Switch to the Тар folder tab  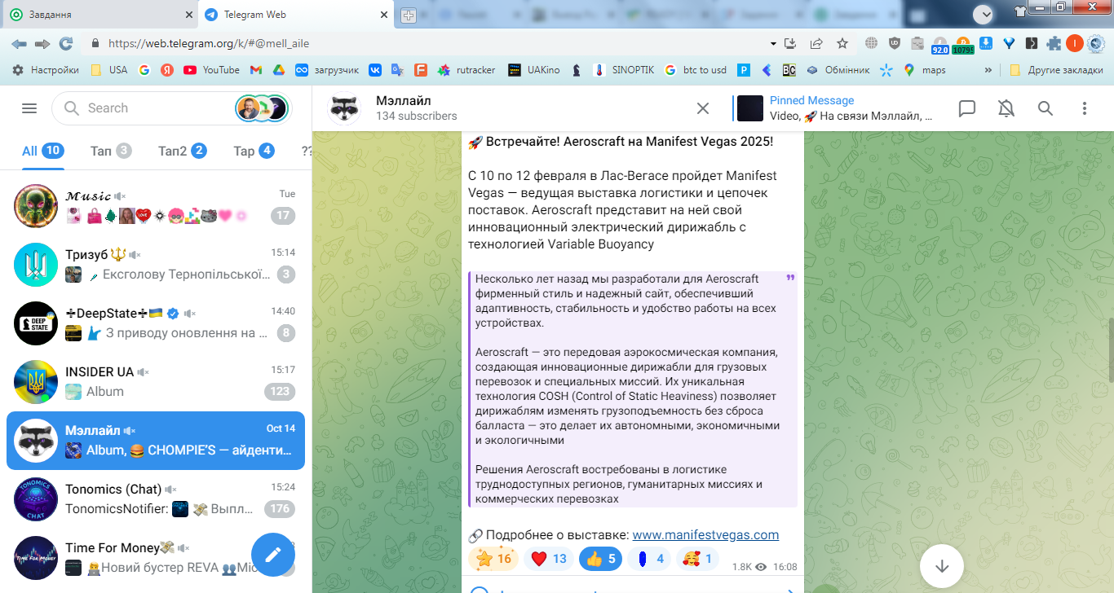pos(254,151)
